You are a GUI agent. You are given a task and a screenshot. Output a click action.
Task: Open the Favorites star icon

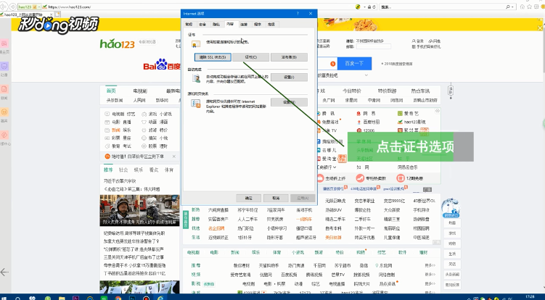click(x=530, y=7)
